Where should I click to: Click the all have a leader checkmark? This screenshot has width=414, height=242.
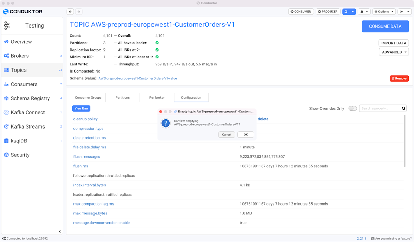tap(157, 43)
